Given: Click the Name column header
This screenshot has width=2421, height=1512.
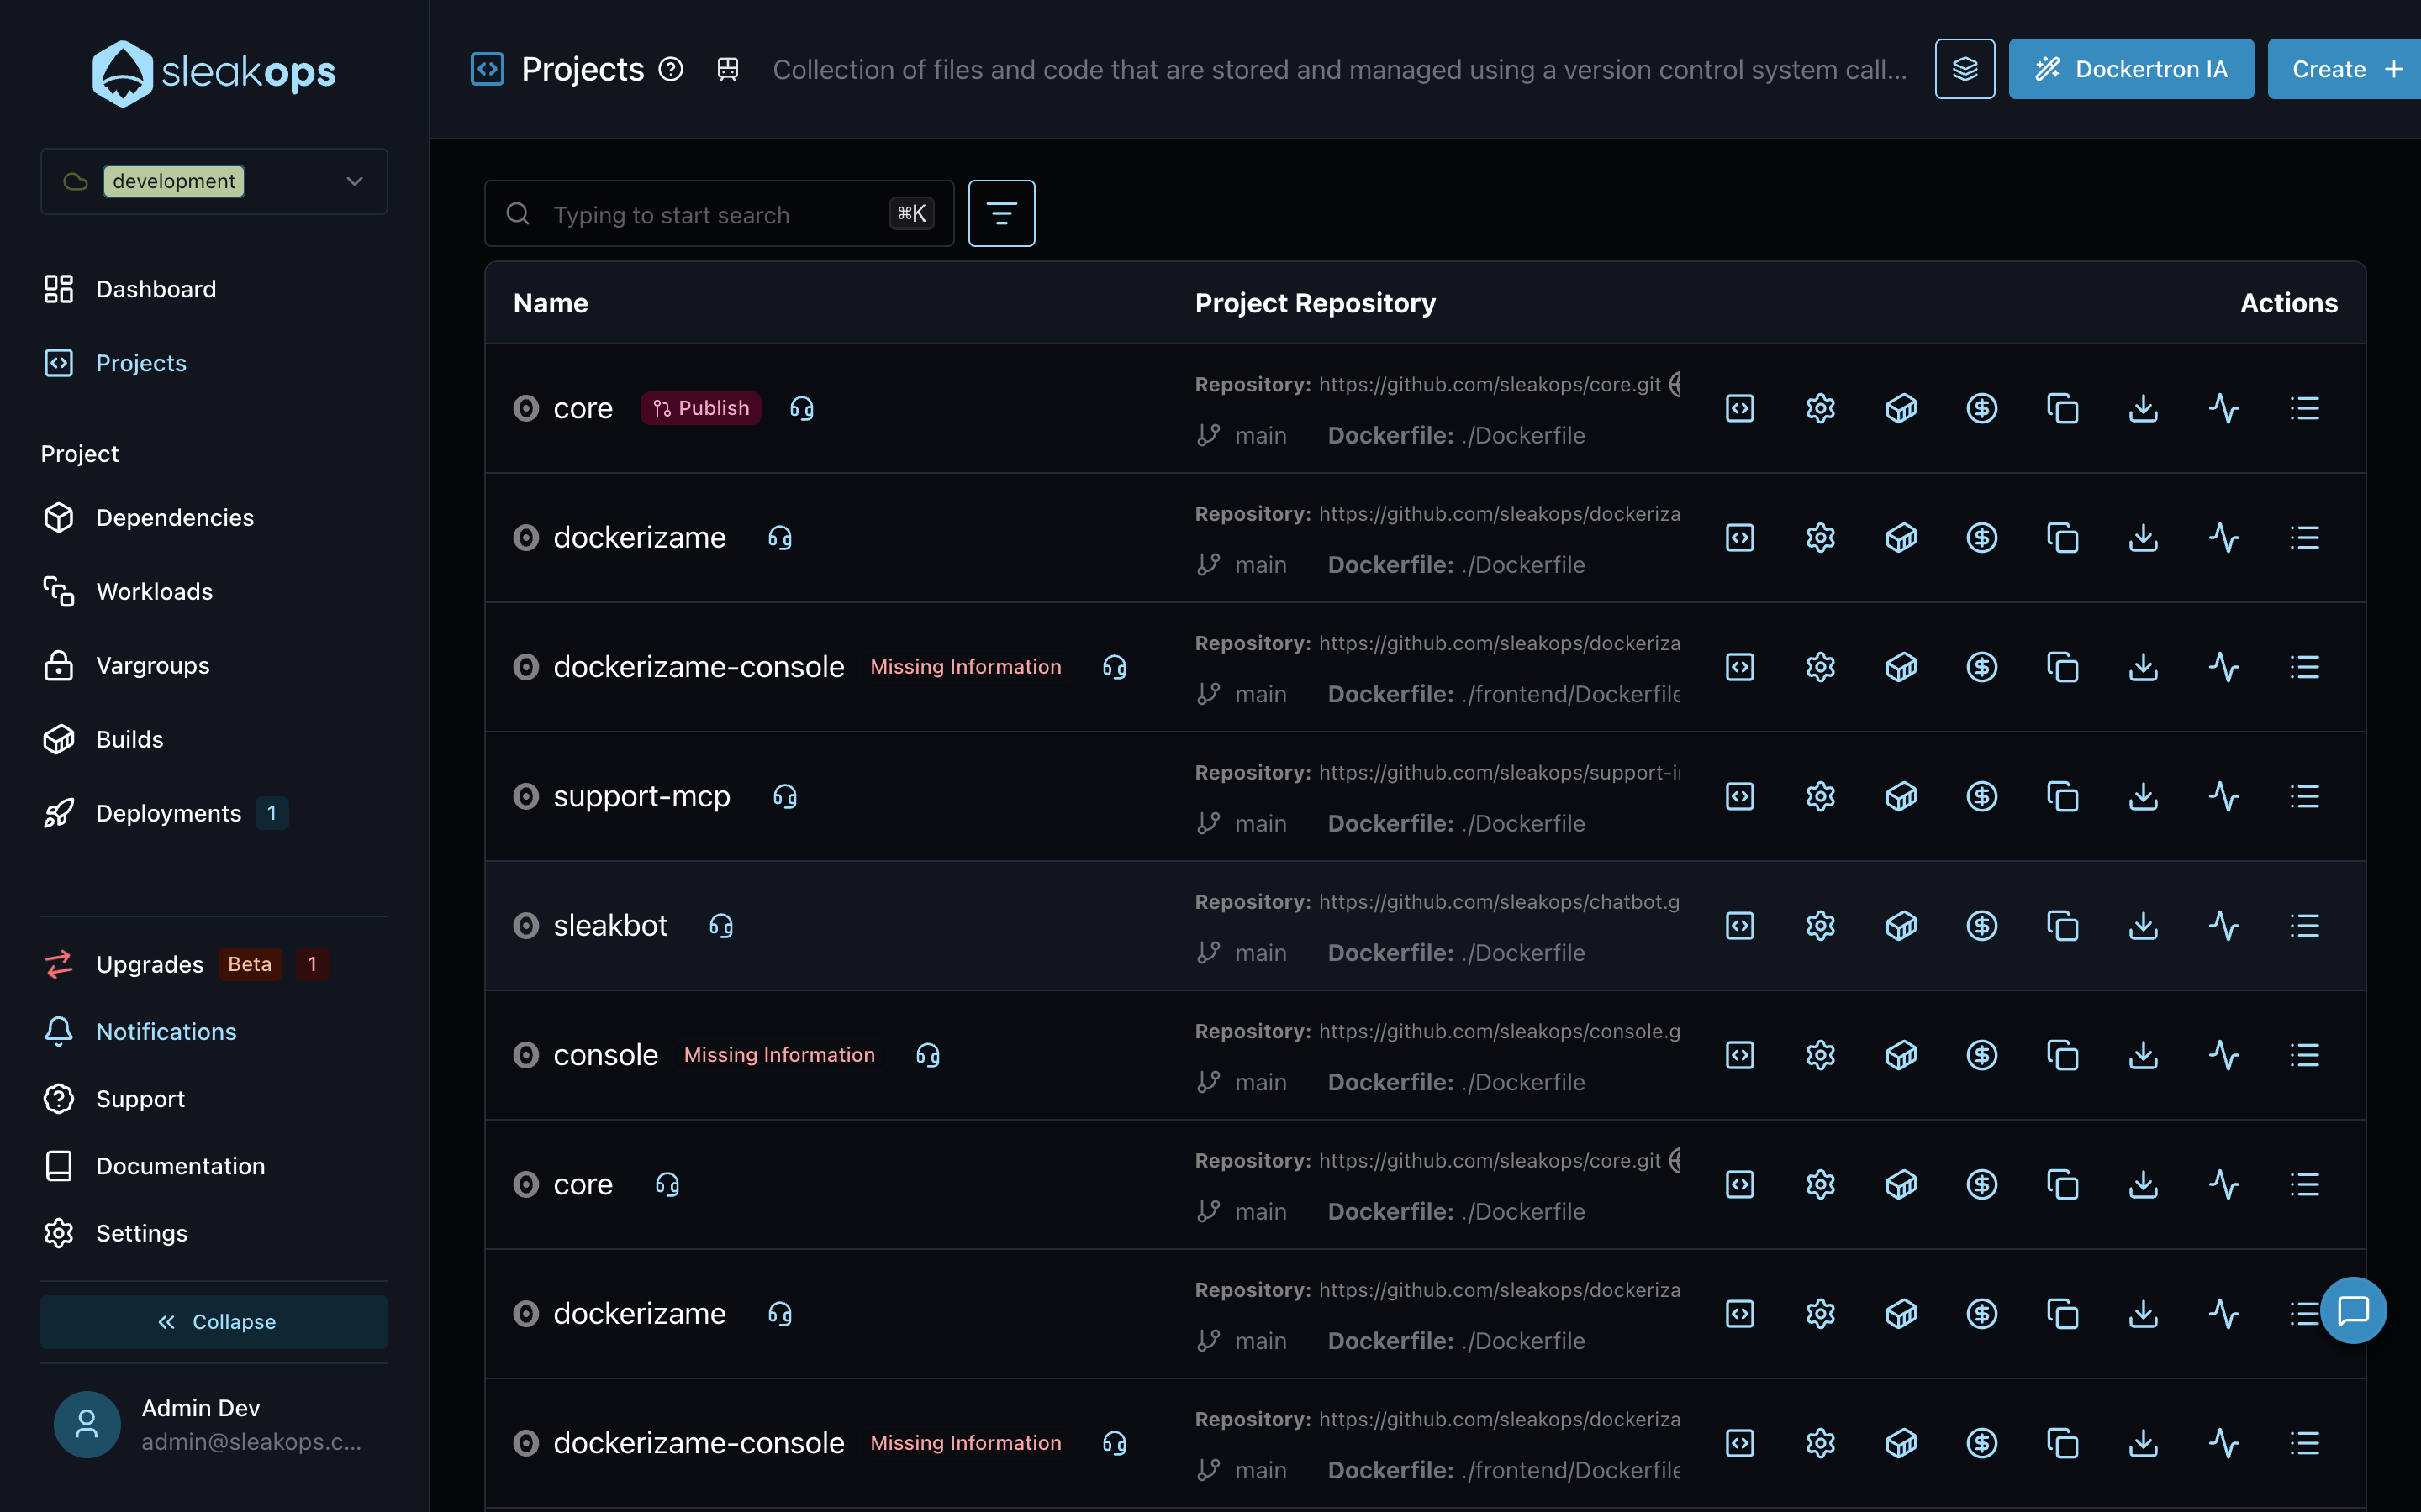Looking at the screenshot, I should coord(551,303).
